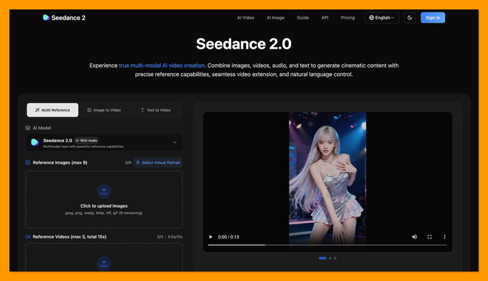Image resolution: width=488 pixels, height=281 pixels.
Task: Expand the Seedance 2.0 model selector
Action: tap(104, 143)
